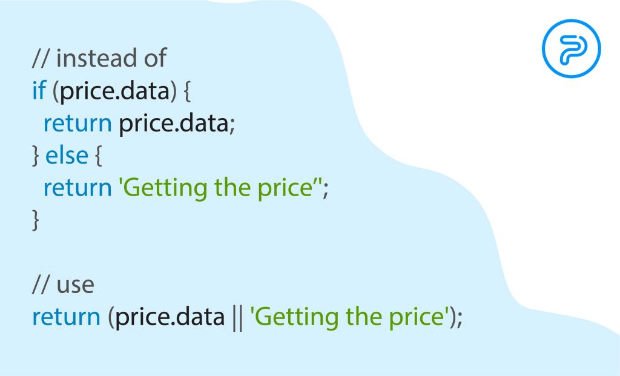Click the closing ');' on the last line
The height and width of the screenshot is (376, 620).
(x=456, y=318)
